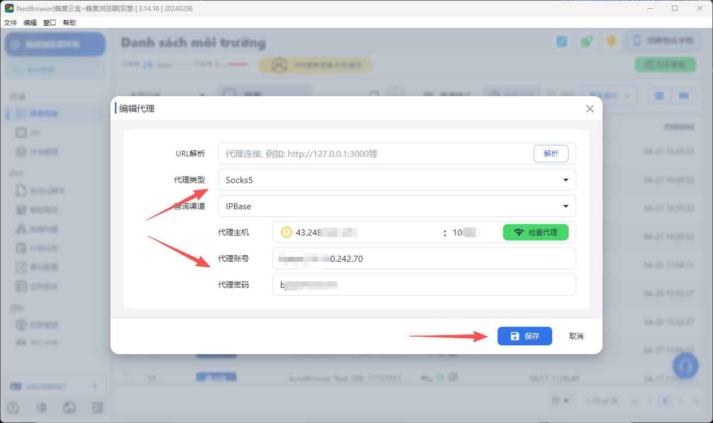713x423 pixels.
Task: Click the 解析 parse button
Action: (551, 154)
